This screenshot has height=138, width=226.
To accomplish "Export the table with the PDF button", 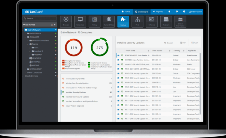I will click(183, 43).
